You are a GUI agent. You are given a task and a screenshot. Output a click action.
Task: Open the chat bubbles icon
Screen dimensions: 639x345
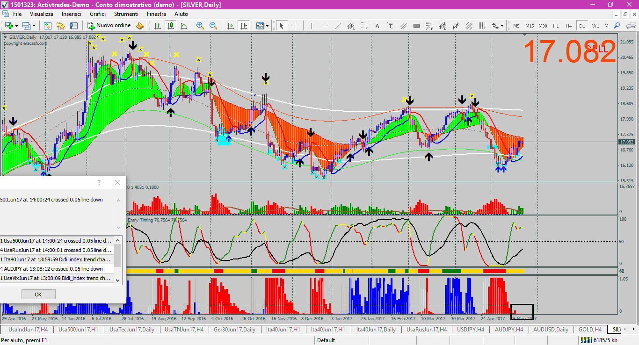pyautogui.click(x=631, y=26)
